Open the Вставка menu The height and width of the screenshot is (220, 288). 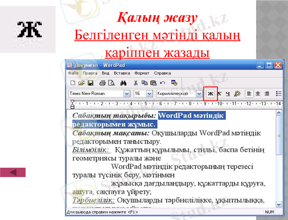[122, 73]
